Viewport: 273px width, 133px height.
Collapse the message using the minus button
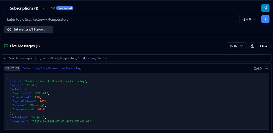pyautogui.click(x=266, y=68)
